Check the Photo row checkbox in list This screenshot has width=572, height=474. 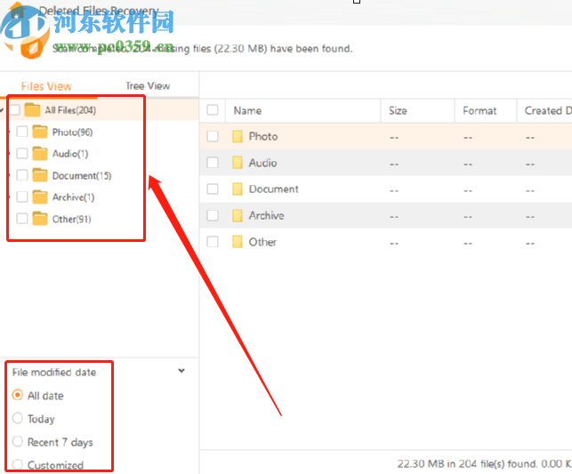click(x=213, y=136)
